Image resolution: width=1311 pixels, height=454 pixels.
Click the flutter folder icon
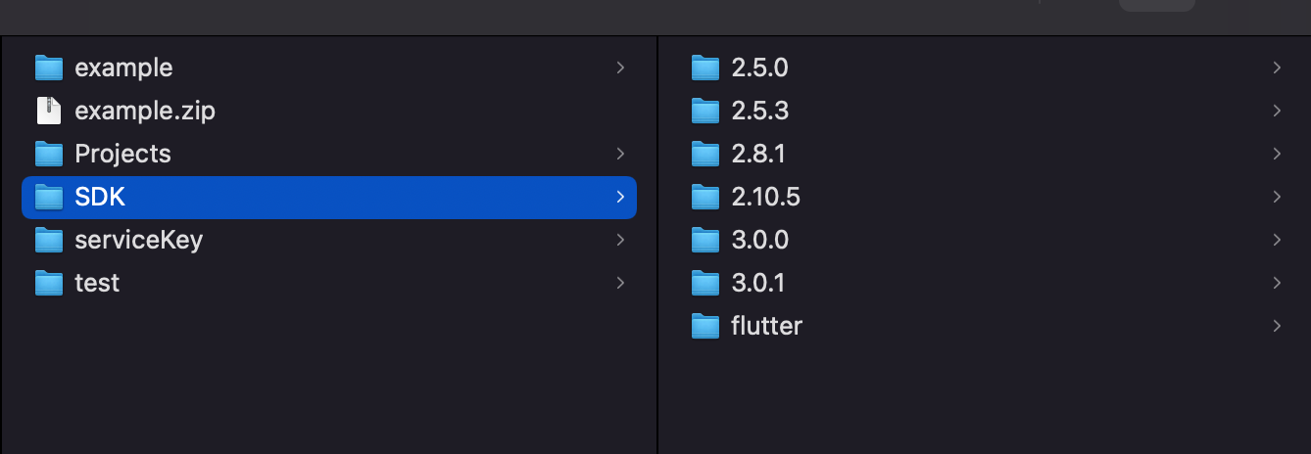pos(704,326)
